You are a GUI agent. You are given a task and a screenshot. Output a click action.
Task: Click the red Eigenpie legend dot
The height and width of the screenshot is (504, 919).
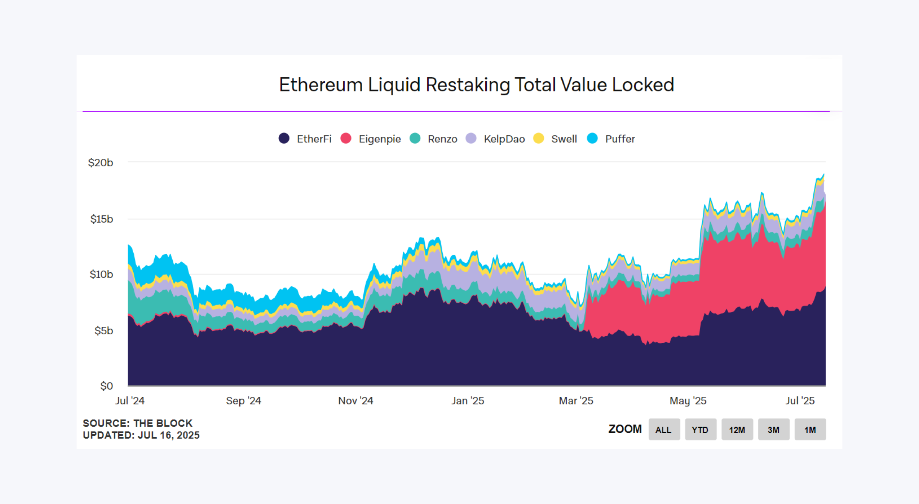(346, 138)
